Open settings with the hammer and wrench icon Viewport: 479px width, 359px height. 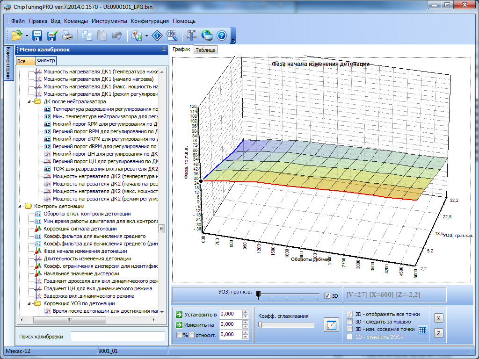(x=192, y=35)
